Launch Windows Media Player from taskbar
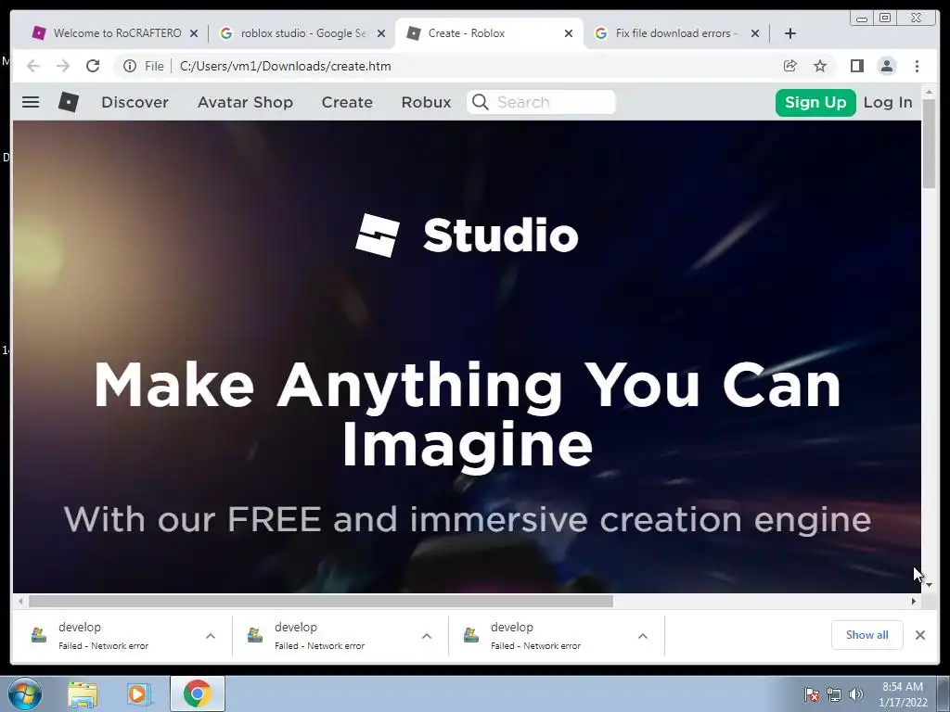950x712 pixels. click(x=138, y=694)
